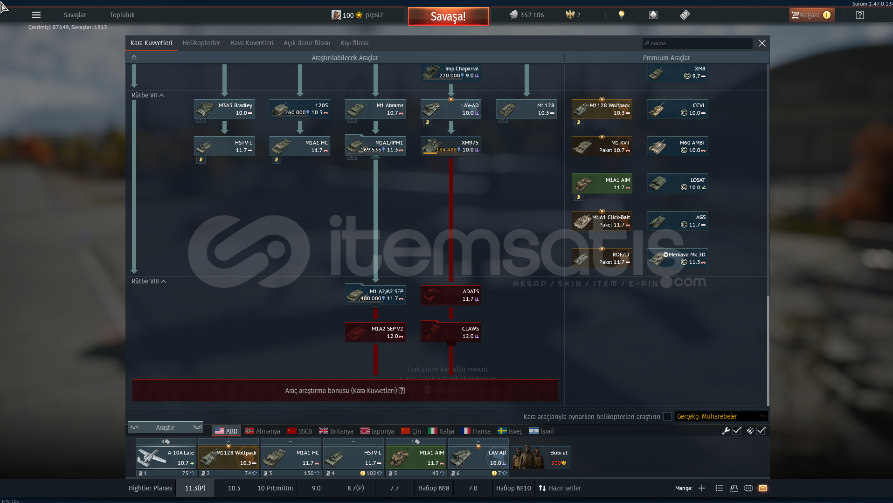Viewport: 893px width, 503px height.
Task: Select M1 A2/A2 SEP group
Action: pos(375,294)
